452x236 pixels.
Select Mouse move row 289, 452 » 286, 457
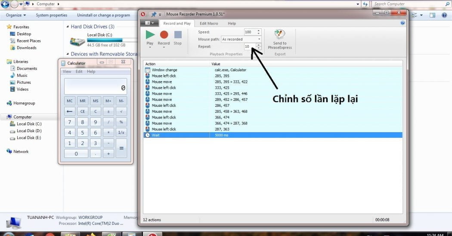click(272, 100)
